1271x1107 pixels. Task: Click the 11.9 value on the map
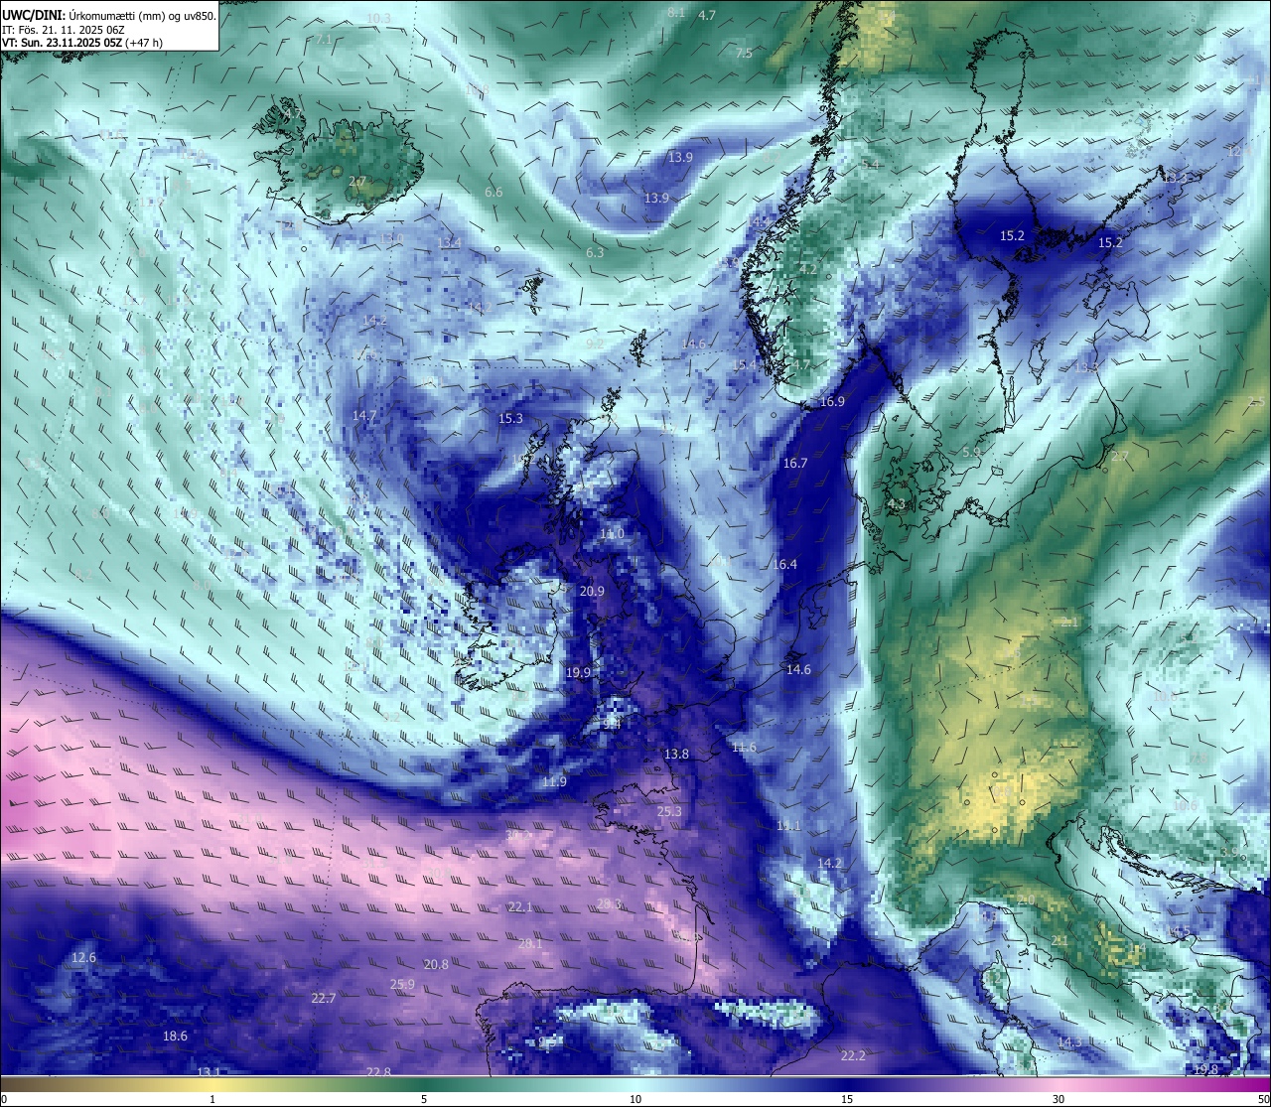[554, 781]
